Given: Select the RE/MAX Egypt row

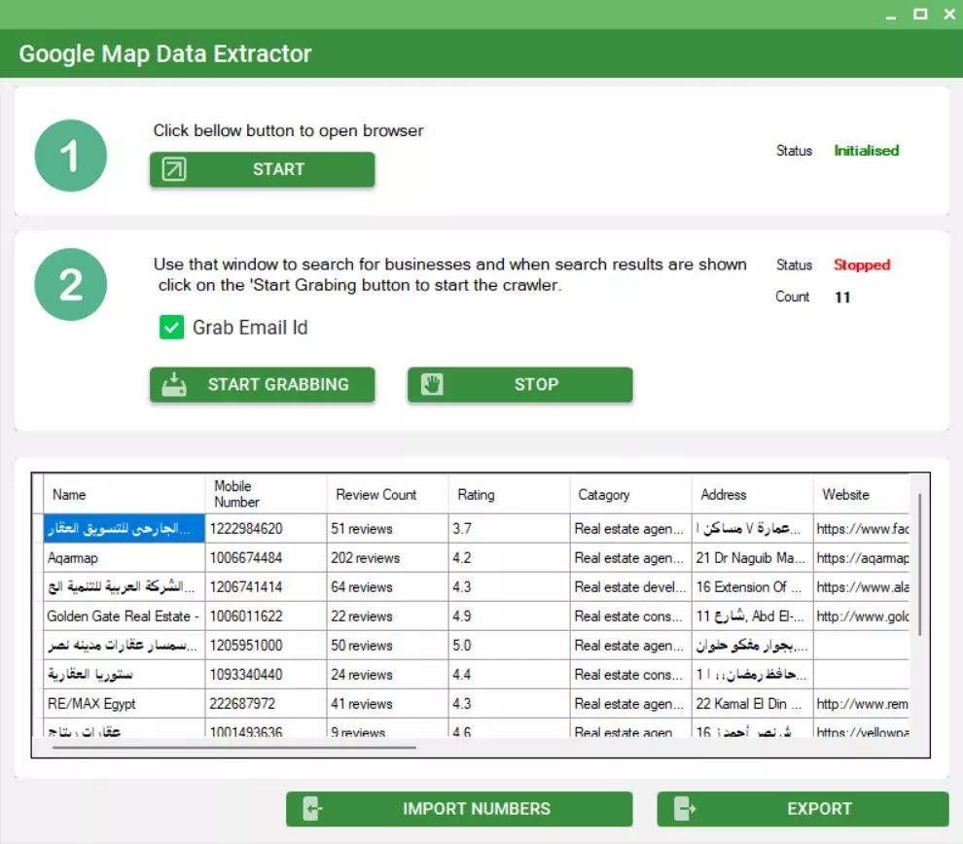Looking at the screenshot, I should 122,704.
